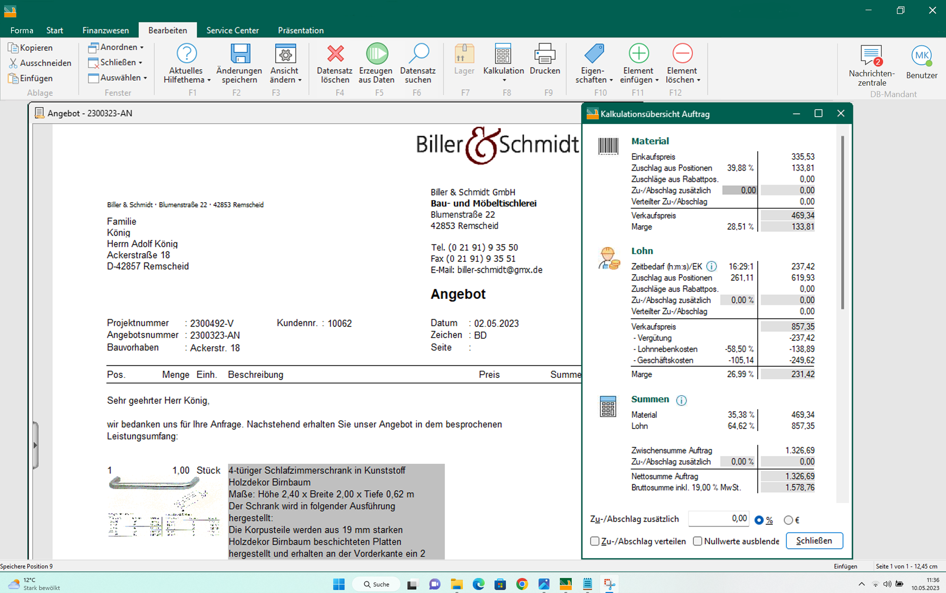The image size is (946, 593).
Task: Open Microsoft Edge from the taskbar
Action: tap(479, 584)
